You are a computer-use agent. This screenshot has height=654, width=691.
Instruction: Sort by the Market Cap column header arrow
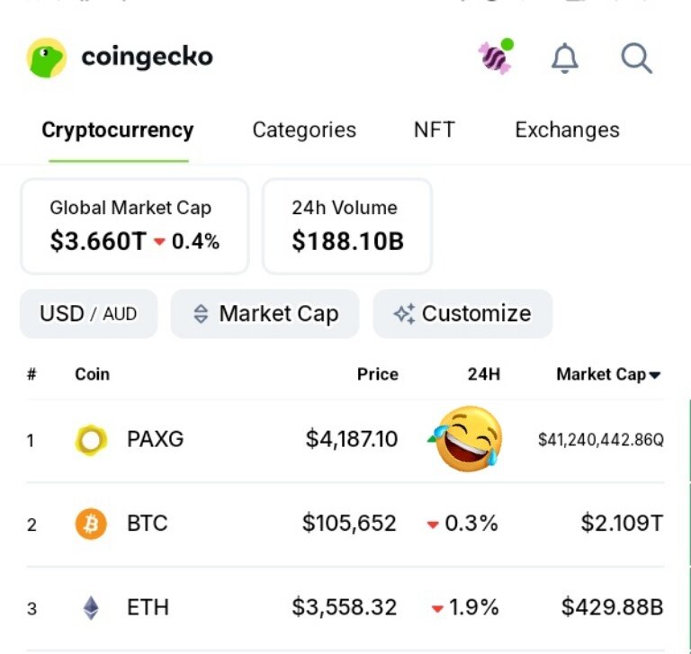coord(655,375)
